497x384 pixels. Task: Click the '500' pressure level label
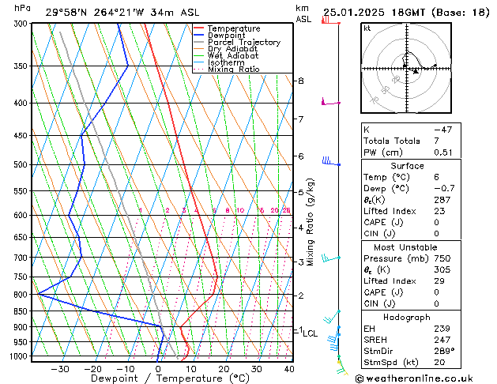point(22,165)
